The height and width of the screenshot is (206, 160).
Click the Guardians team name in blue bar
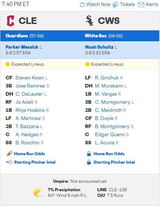click(16, 36)
